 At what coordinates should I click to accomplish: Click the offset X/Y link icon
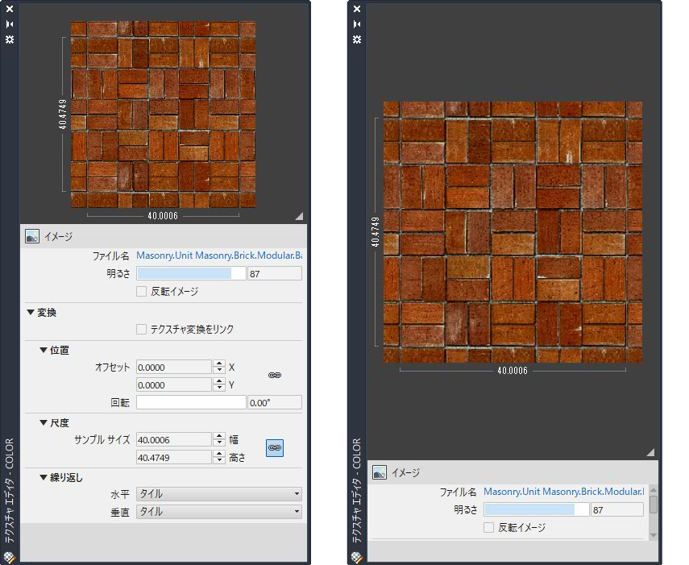(275, 376)
